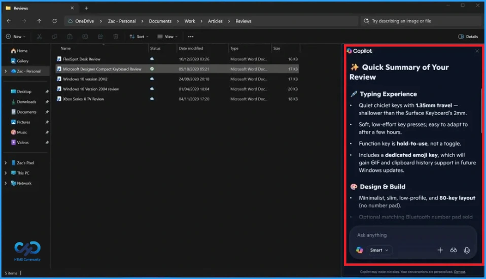Click the Zac - Personal breadcrumb
Screen dimensions: 486x279
pyautogui.click(x=122, y=21)
